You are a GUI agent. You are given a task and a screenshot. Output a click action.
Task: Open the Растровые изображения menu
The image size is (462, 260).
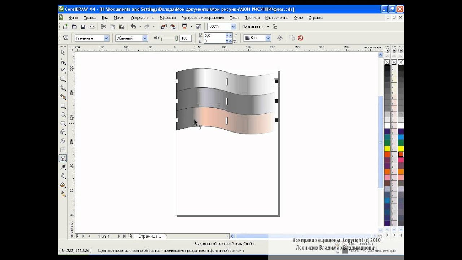click(202, 18)
